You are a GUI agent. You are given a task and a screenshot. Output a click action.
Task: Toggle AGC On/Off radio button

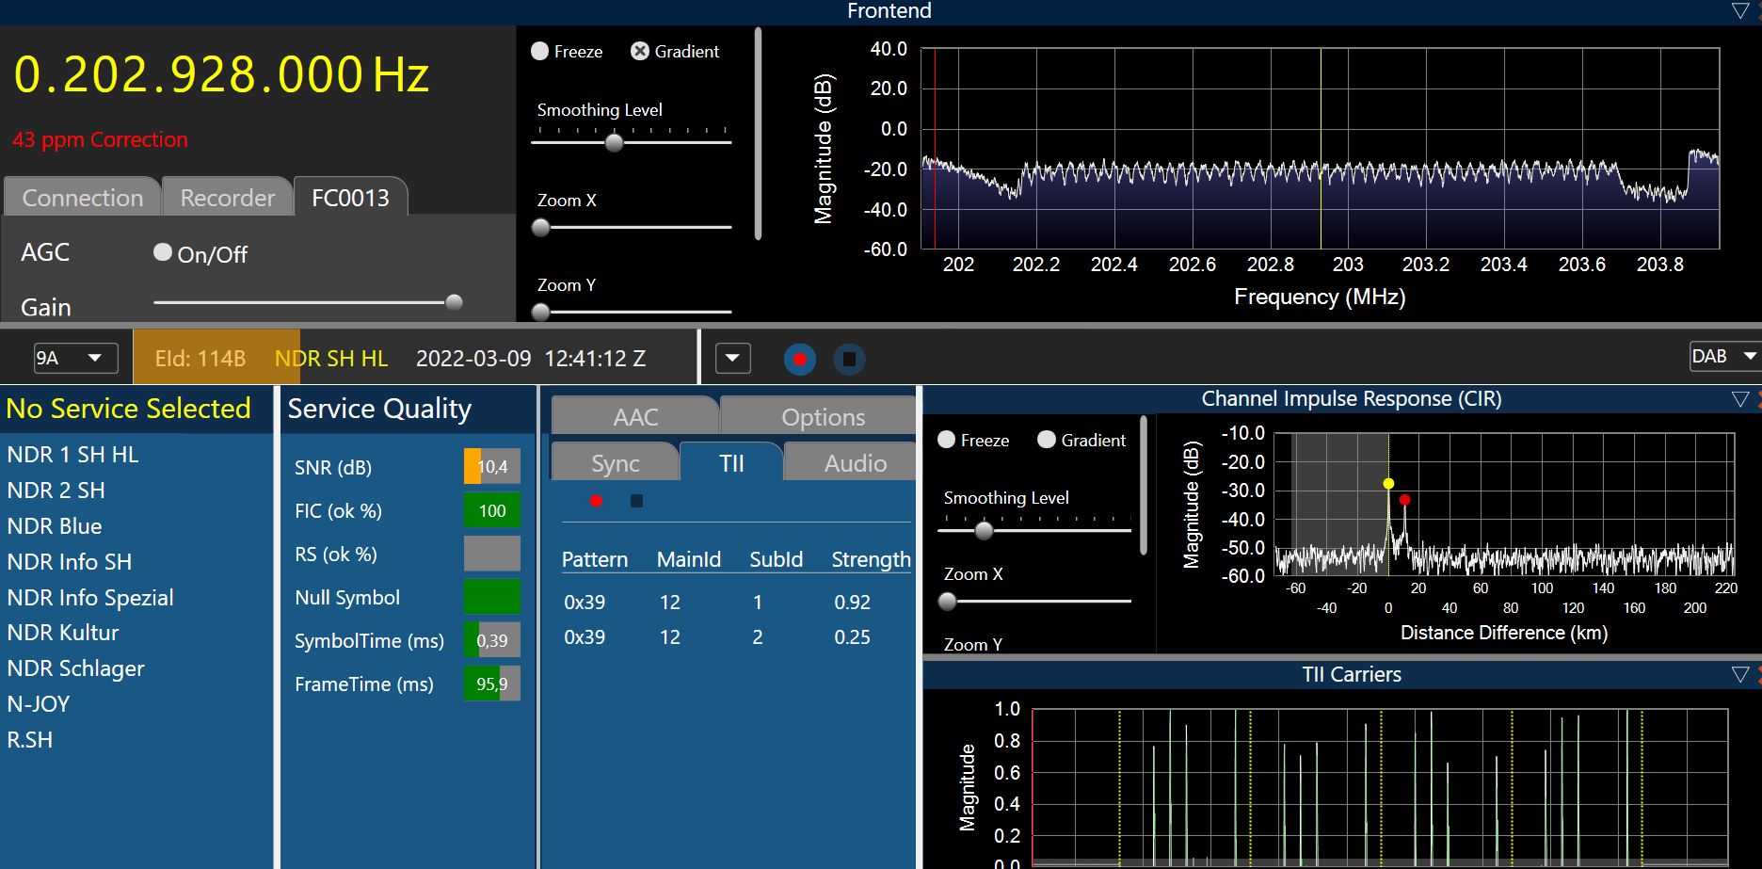point(163,252)
